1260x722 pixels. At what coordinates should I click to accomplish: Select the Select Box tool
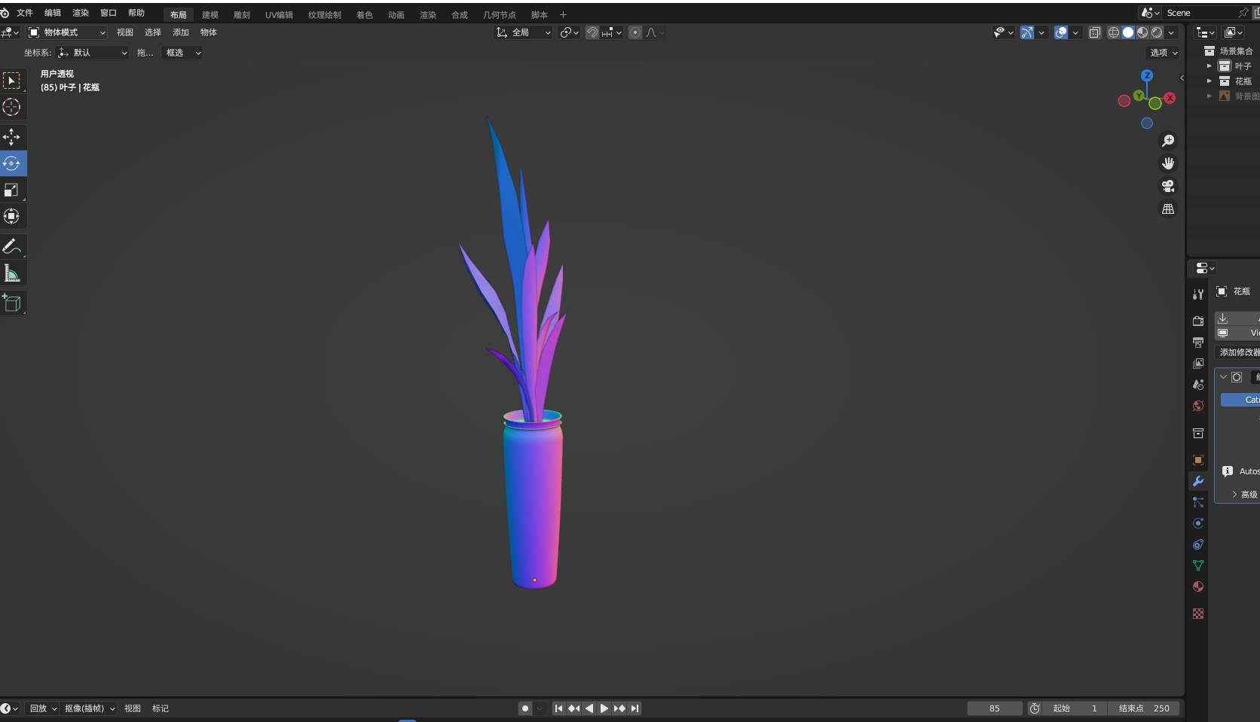tap(12, 81)
